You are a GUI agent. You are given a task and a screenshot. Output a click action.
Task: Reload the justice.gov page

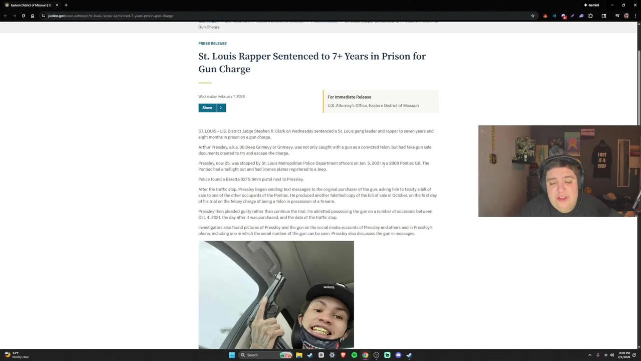coord(23,16)
